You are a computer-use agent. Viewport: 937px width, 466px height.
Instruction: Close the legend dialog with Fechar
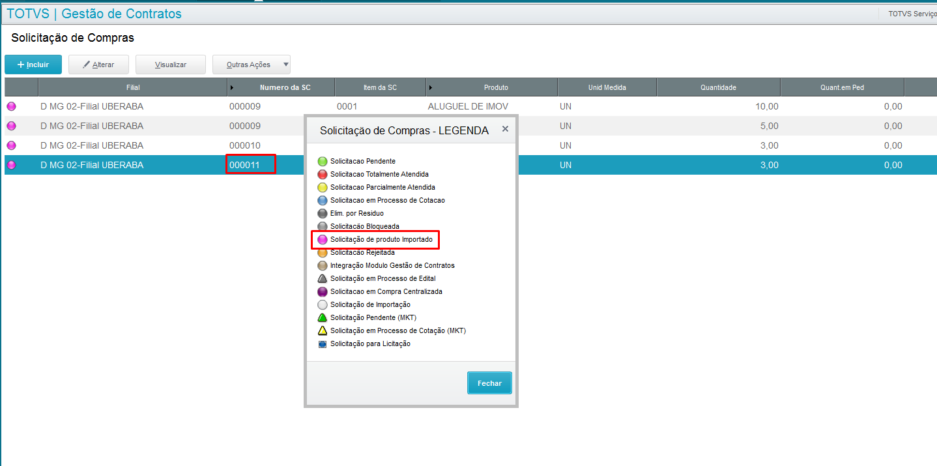[489, 383]
